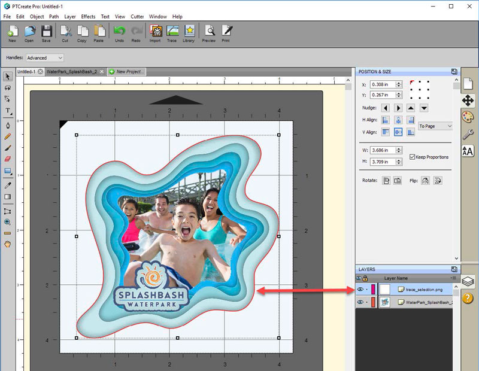Click the Y position stepper arrows
Screen dimensions: 479x371
click(399, 95)
